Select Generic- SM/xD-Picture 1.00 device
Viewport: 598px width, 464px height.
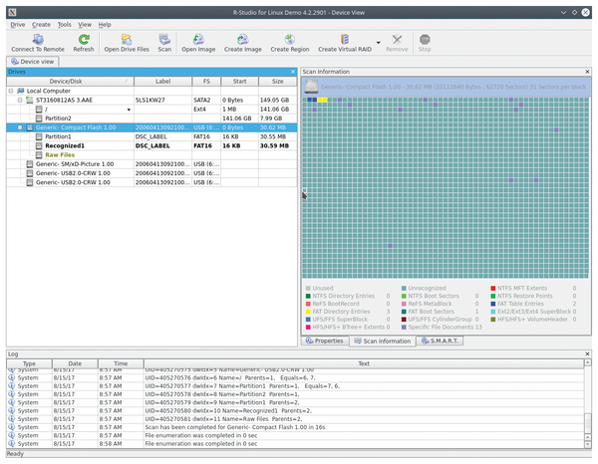tap(75, 164)
